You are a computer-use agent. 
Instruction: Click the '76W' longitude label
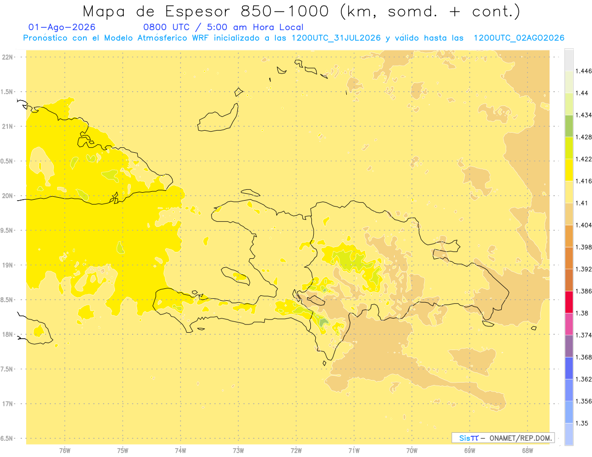[65, 450]
